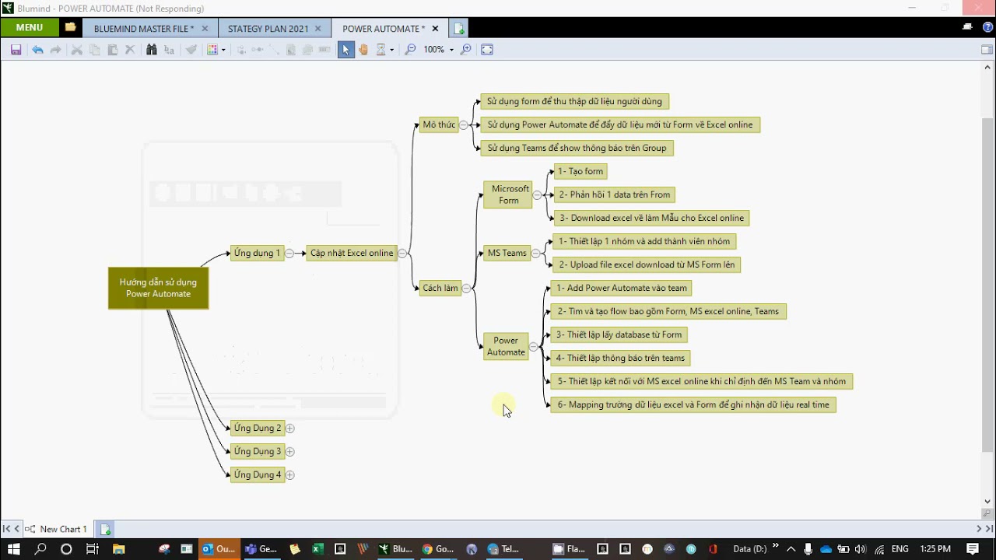Select the Mô thức topic
The height and width of the screenshot is (560, 996).
coord(439,124)
